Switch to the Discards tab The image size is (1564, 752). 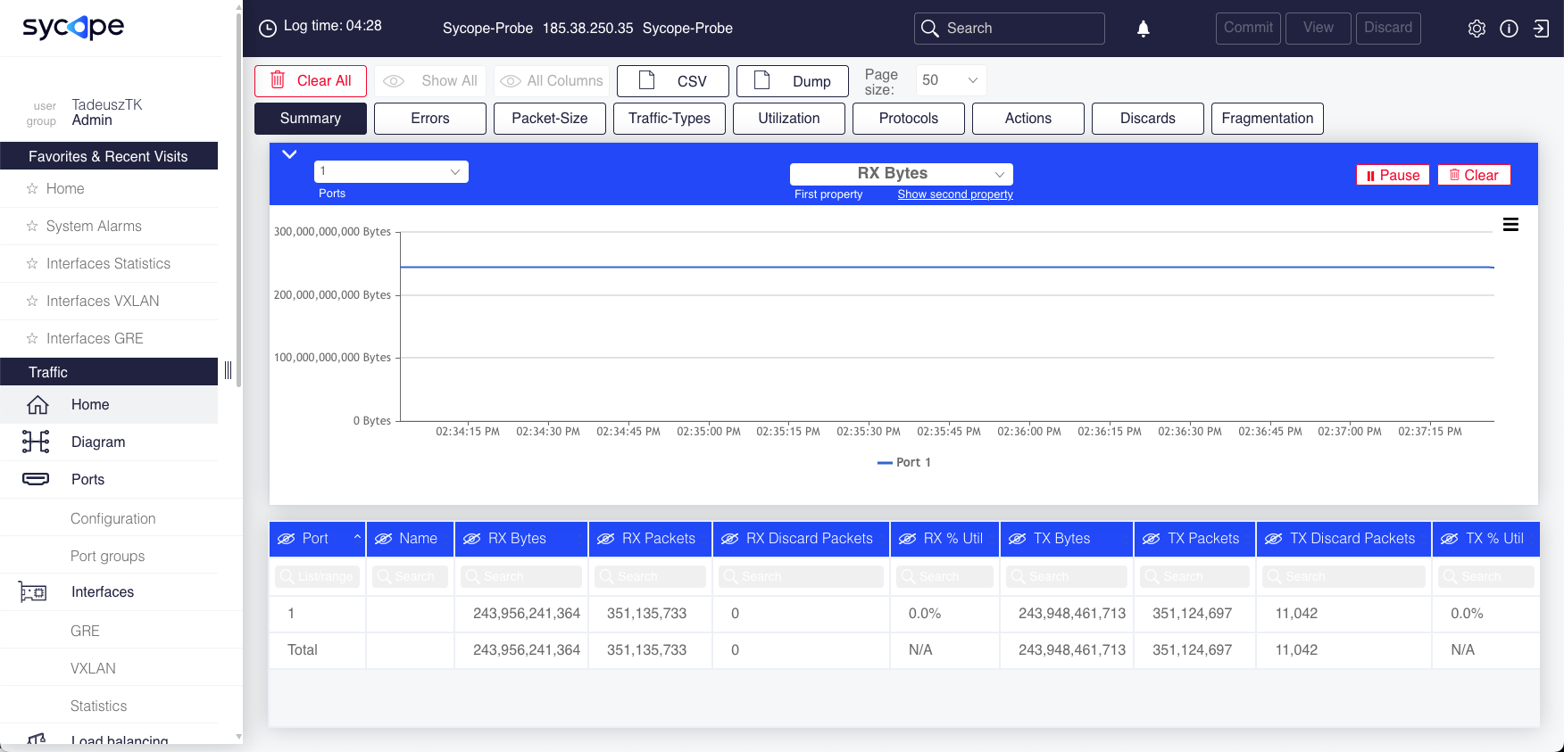tap(1148, 119)
